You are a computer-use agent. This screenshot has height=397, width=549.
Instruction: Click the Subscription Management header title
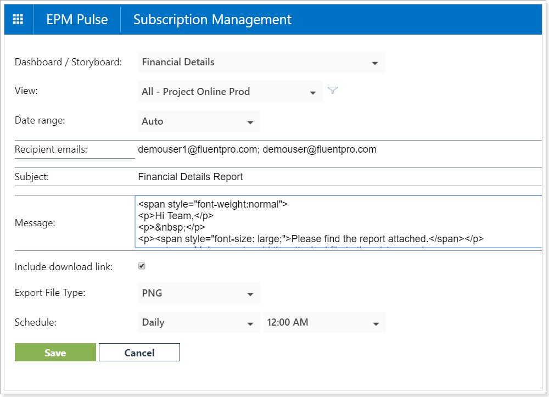(x=212, y=19)
